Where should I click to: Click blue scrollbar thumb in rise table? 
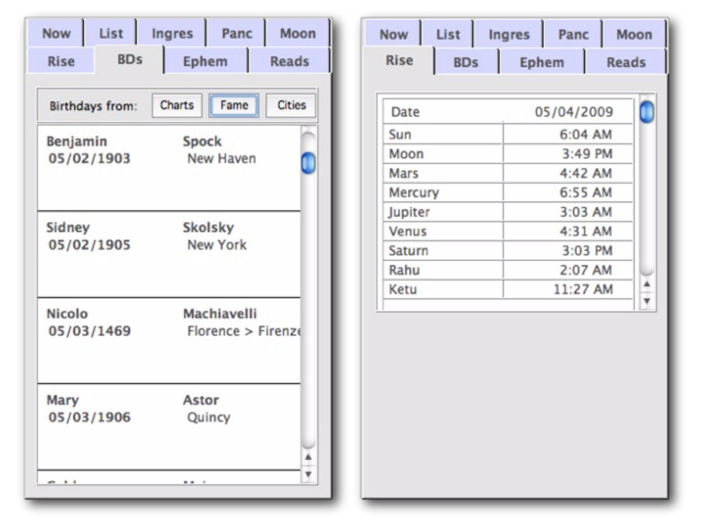647,112
